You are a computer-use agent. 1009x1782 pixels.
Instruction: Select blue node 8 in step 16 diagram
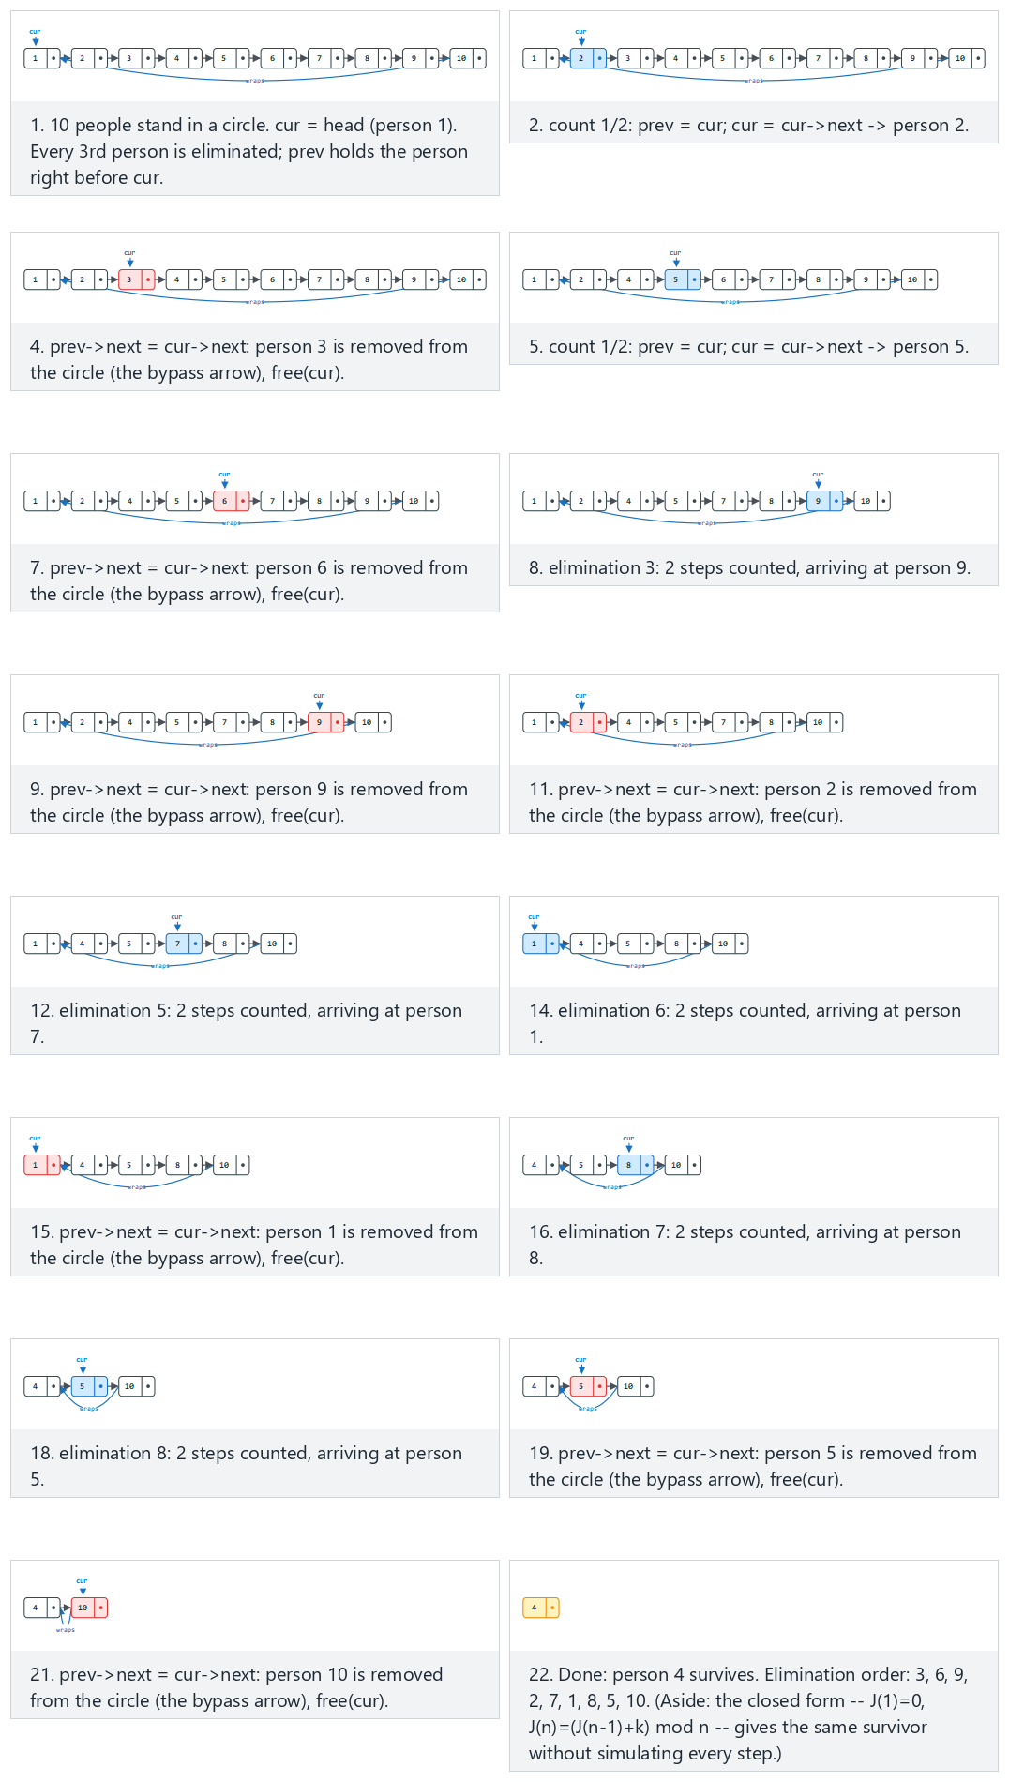(x=636, y=1165)
